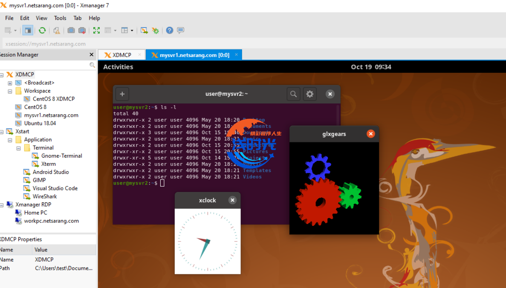Open the Tools menu
Viewport: 506px width, 288px height.
tap(60, 18)
